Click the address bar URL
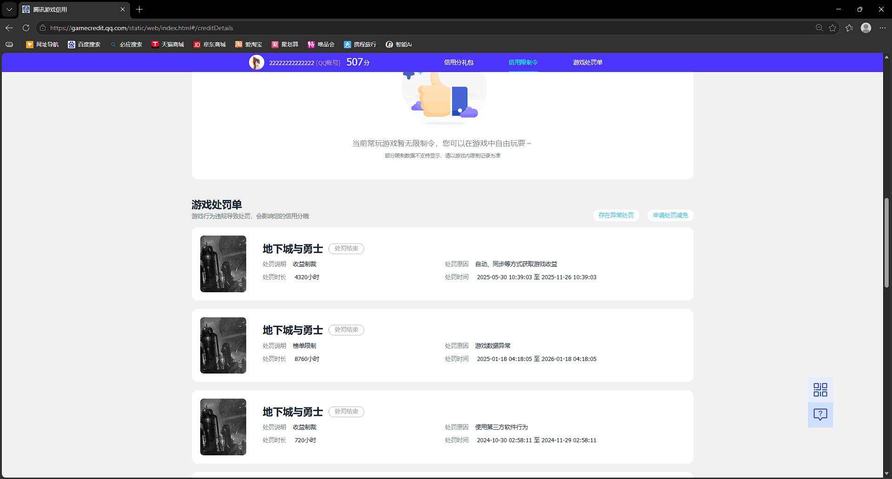The width and height of the screenshot is (892, 479). point(142,28)
